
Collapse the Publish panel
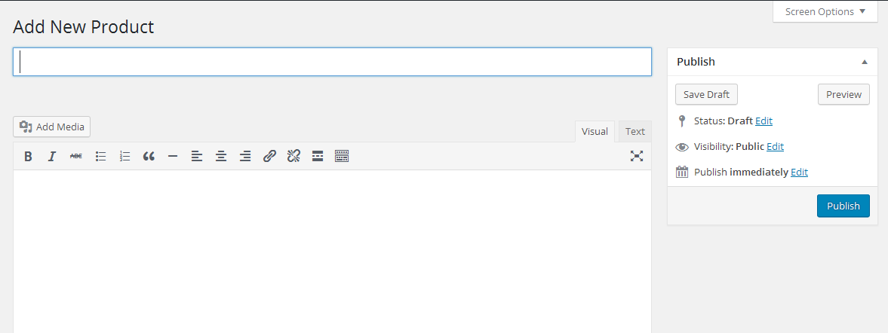point(864,63)
